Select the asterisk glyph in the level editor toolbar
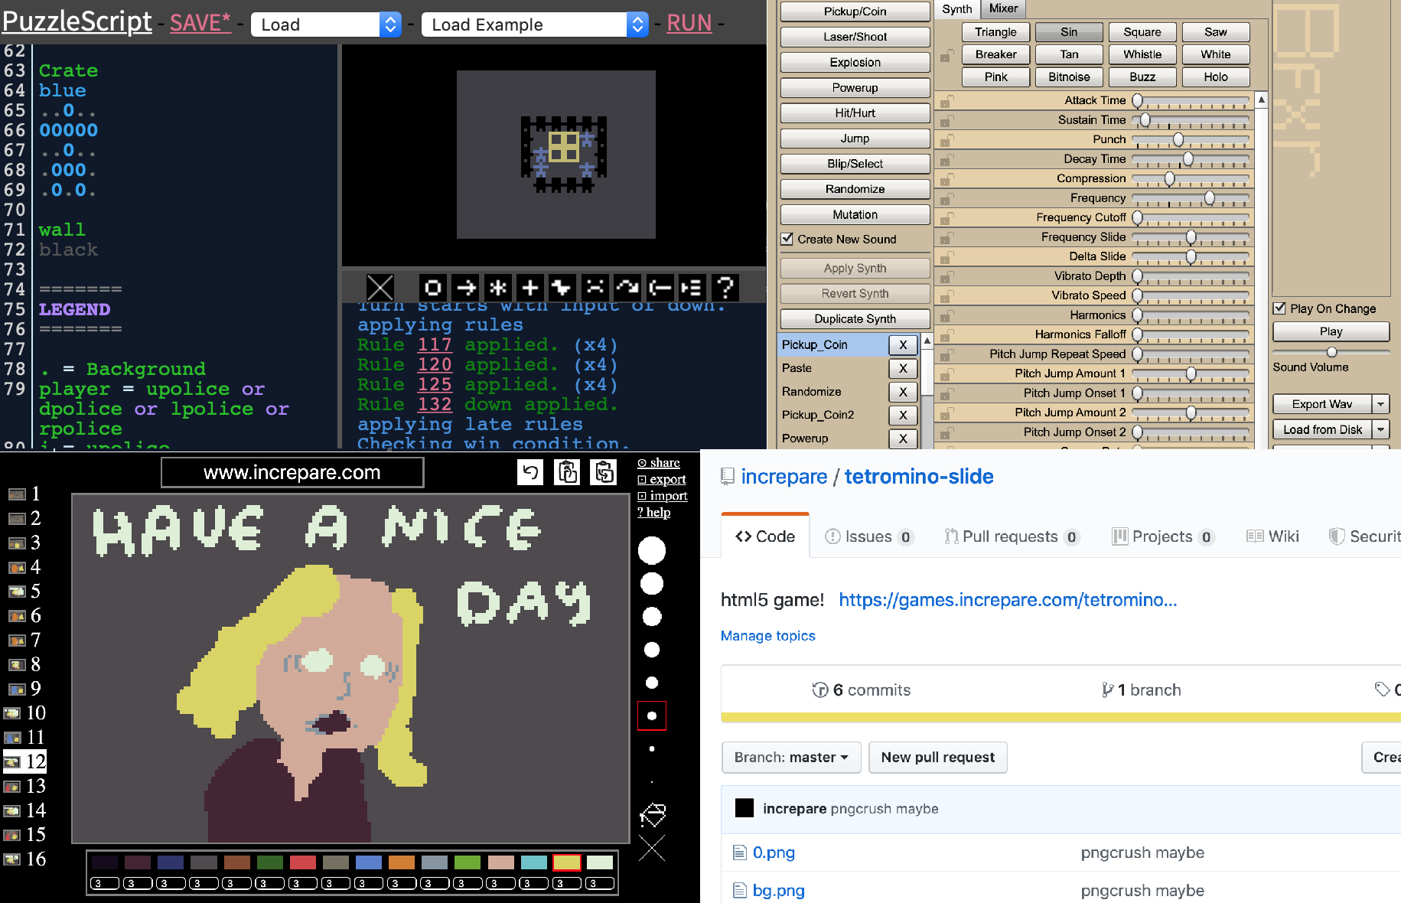This screenshot has width=1401, height=903. [x=498, y=288]
